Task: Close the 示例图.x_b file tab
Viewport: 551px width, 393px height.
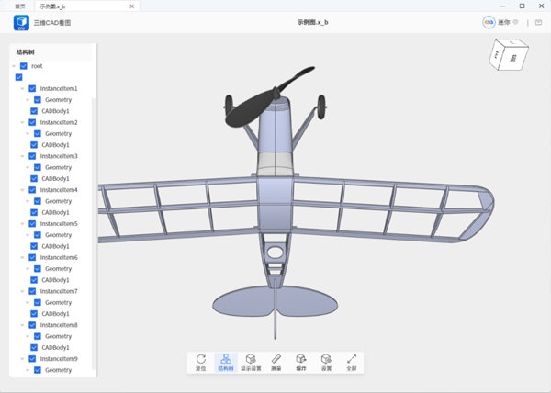Action: 131,6
